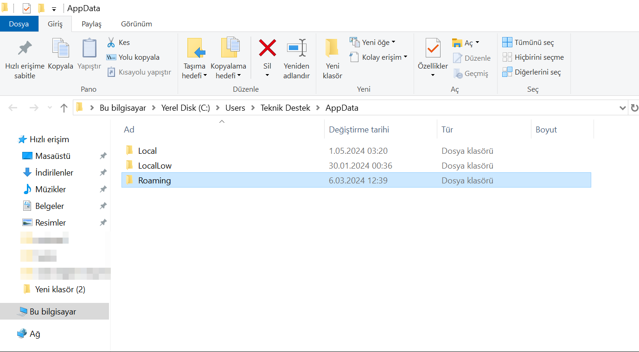Refresh the folder view

click(x=635, y=107)
